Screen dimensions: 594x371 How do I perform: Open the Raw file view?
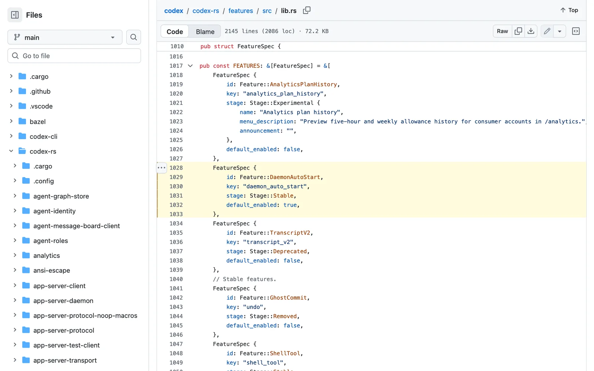point(502,31)
